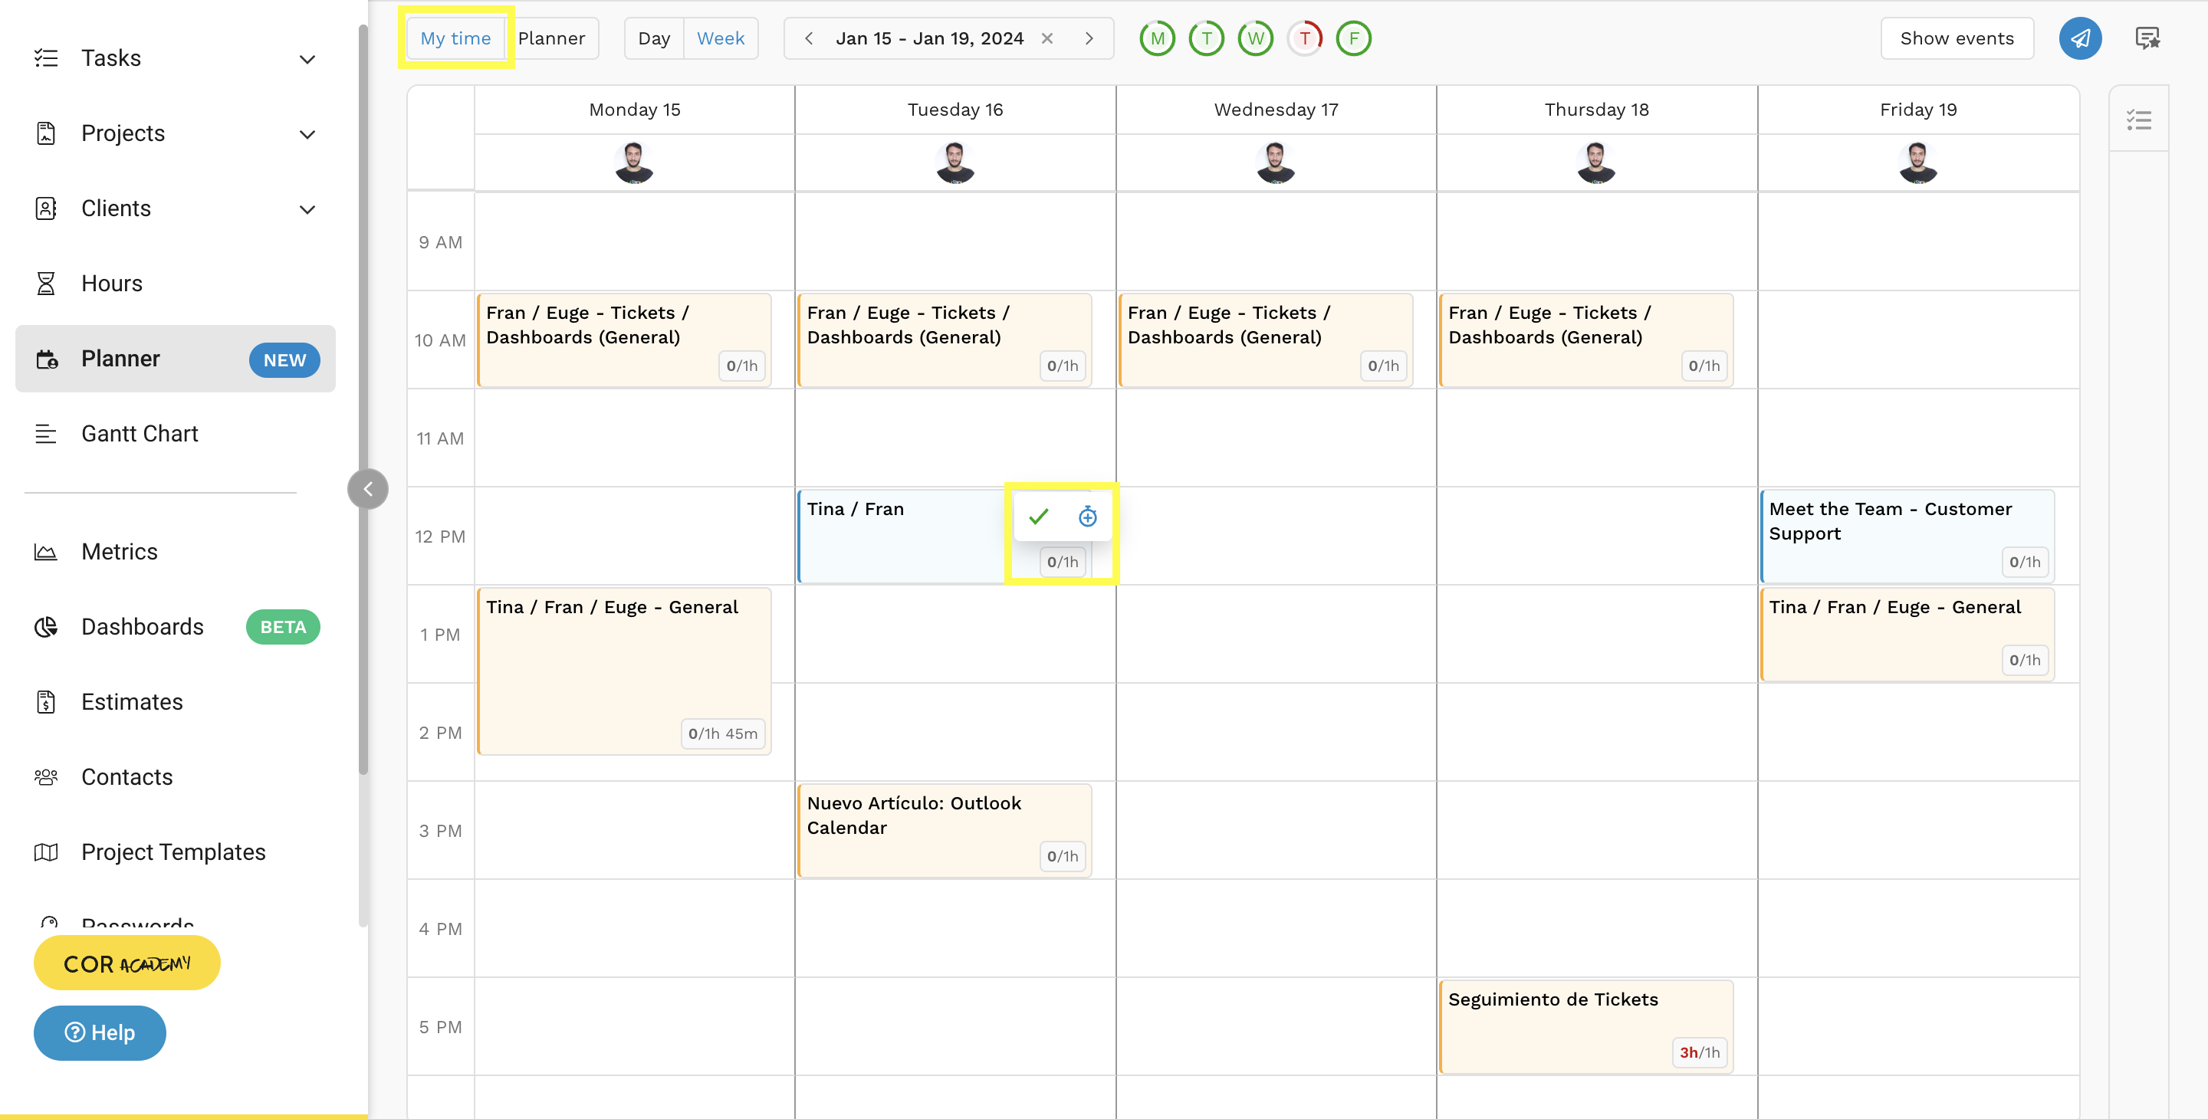The height and width of the screenshot is (1119, 2208).
Task: Collapse the sidebar with the left arrow
Action: 367,488
